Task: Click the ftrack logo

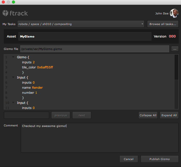Action: tap(15, 13)
